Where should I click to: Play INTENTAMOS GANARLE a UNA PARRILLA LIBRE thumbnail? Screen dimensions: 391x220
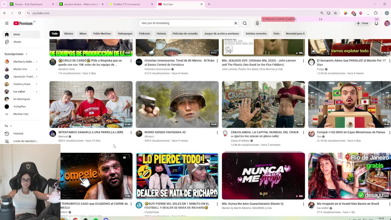click(x=91, y=104)
